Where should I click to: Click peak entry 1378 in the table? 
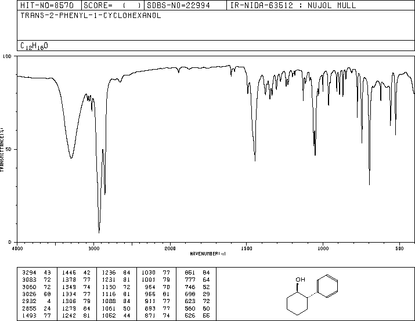pos(69,279)
